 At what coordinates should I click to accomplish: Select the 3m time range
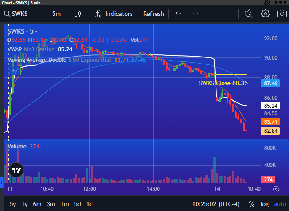point(51,204)
